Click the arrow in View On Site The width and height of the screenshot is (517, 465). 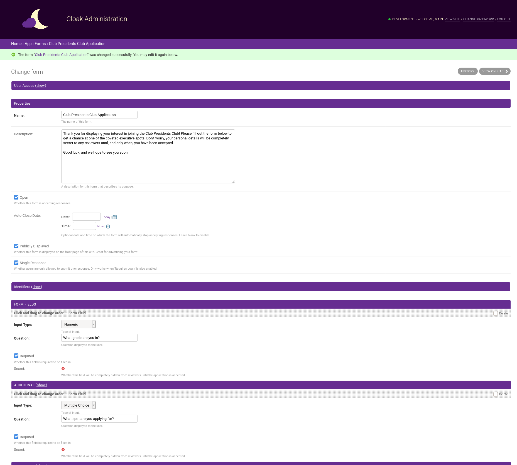pos(507,71)
